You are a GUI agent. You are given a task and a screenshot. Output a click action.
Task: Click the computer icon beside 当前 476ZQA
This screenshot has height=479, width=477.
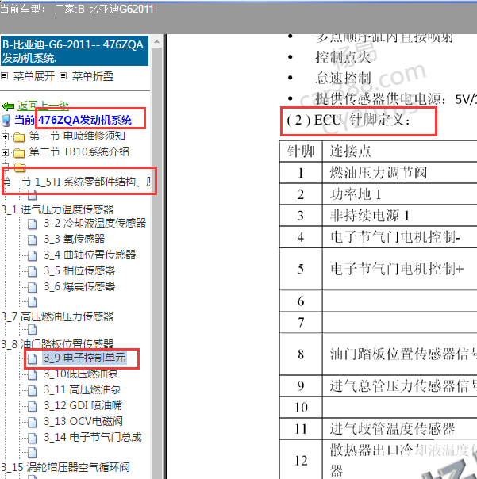point(6,121)
